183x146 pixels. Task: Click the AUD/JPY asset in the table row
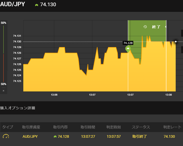click(x=30, y=136)
